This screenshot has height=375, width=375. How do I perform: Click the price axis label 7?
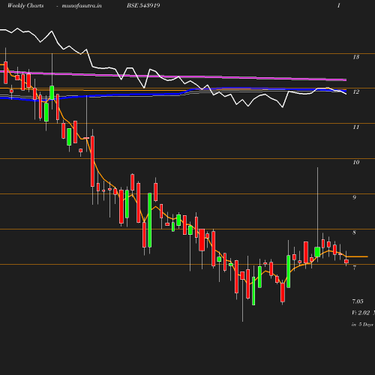pyautogui.click(x=354, y=268)
